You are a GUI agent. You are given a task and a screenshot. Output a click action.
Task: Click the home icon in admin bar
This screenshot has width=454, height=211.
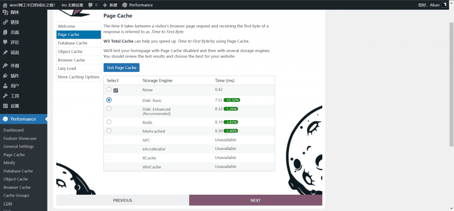click(5, 5)
